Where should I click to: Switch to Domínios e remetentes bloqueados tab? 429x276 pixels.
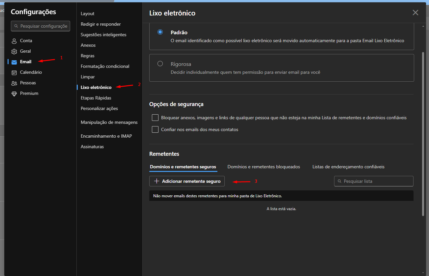[264, 167]
